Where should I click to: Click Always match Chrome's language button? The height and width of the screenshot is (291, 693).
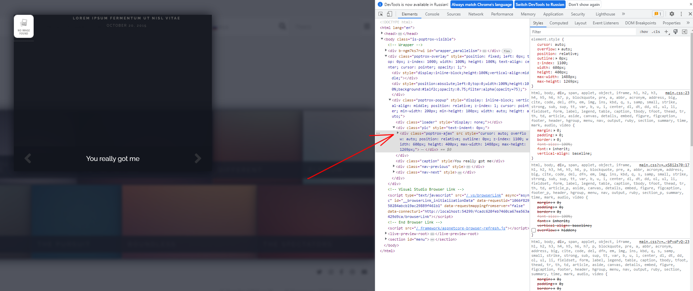click(x=481, y=4)
